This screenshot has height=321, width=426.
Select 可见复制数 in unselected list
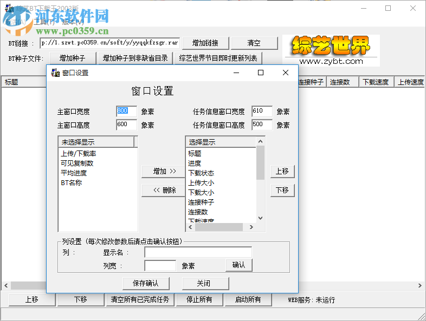[77, 163]
